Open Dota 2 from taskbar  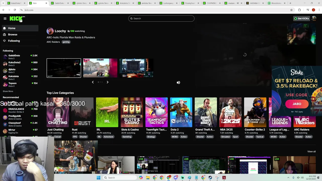point(224,178)
